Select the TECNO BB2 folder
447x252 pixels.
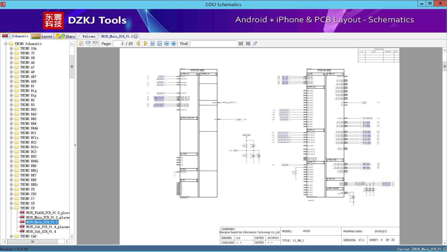(x=28, y=119)
